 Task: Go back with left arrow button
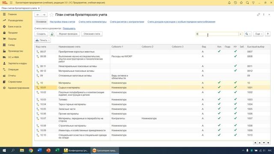click(x=38, y=15)
